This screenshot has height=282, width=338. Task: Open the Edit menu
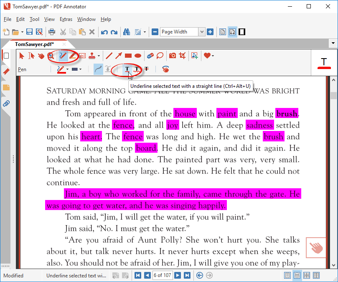(x=20, y=19)
